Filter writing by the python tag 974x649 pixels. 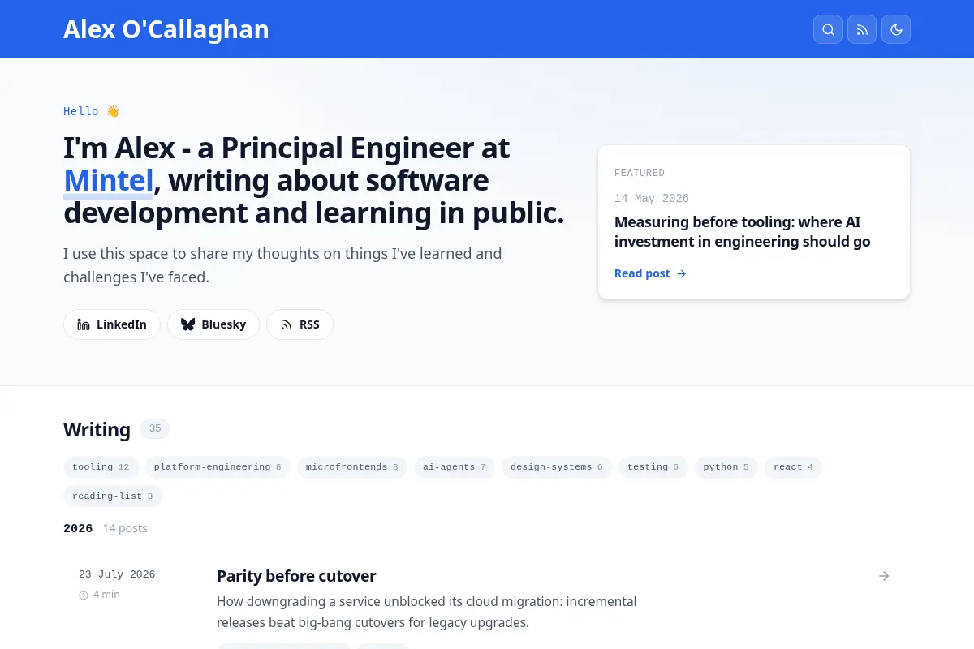pyautogui.click(x=726, y=467)
